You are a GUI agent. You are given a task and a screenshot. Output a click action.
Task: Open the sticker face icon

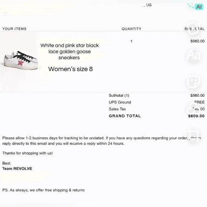[193, 82]
